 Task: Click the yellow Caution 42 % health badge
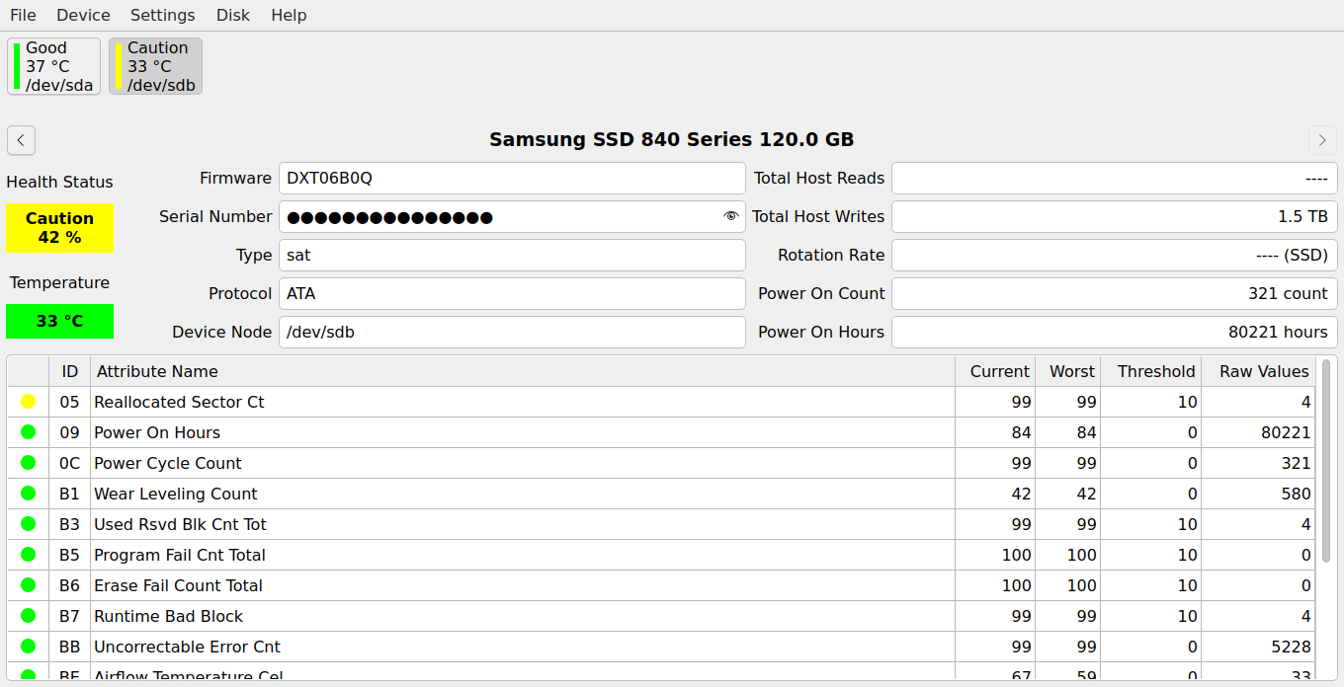click(59, 227)
